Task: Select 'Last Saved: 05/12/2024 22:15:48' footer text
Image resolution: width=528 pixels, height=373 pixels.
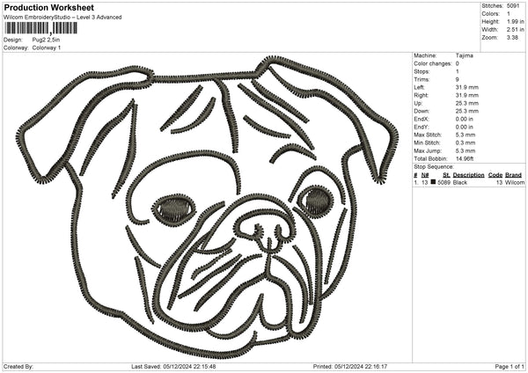Action: click(x=173, y=367)
